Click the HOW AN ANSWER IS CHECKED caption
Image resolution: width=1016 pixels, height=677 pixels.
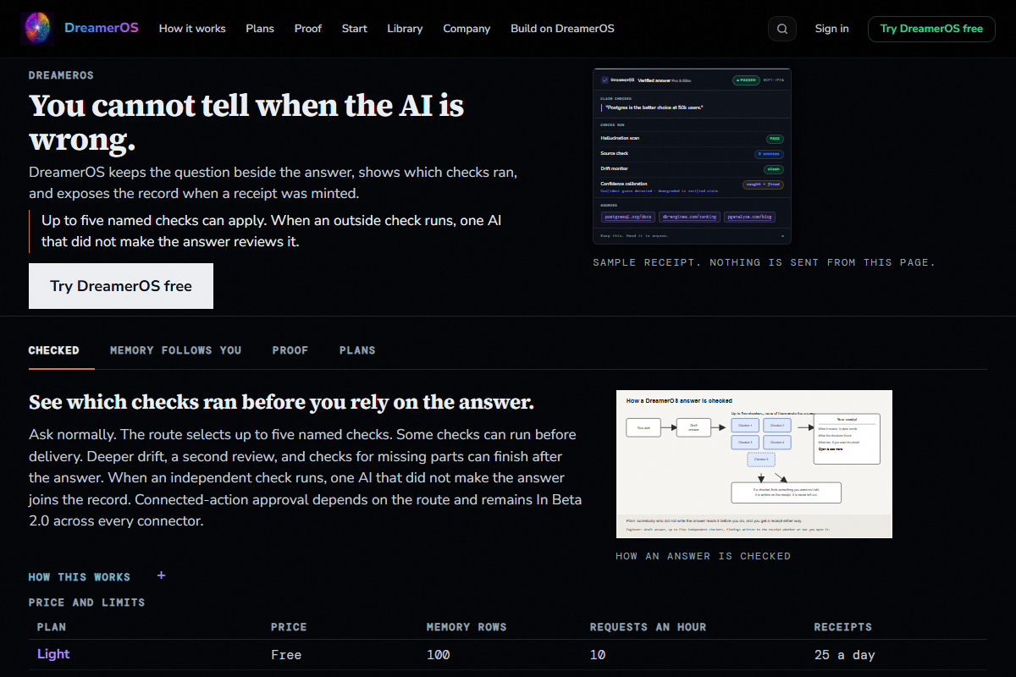click(x=704, y=556)
